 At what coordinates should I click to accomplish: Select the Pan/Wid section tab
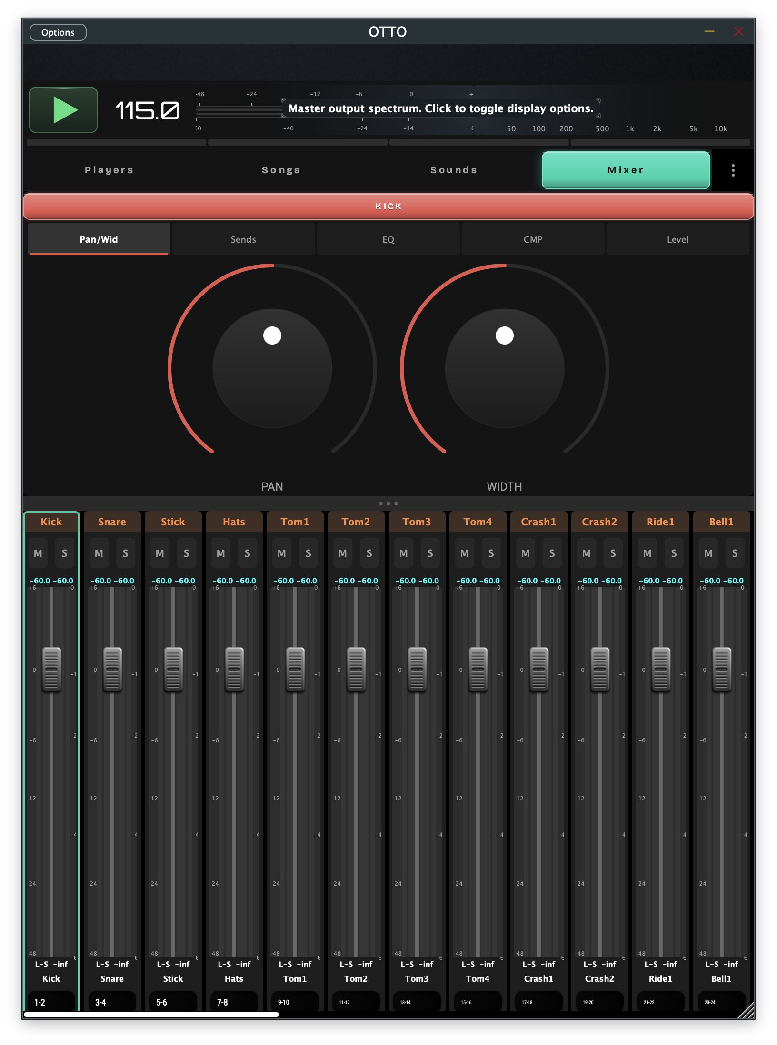click(x=99, y=239)
